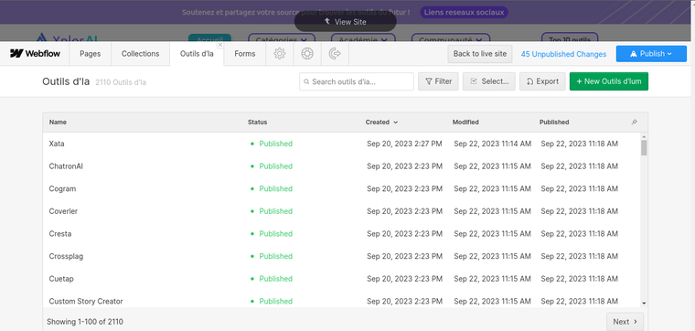Go to Next page of items

[x=625, y=322]
